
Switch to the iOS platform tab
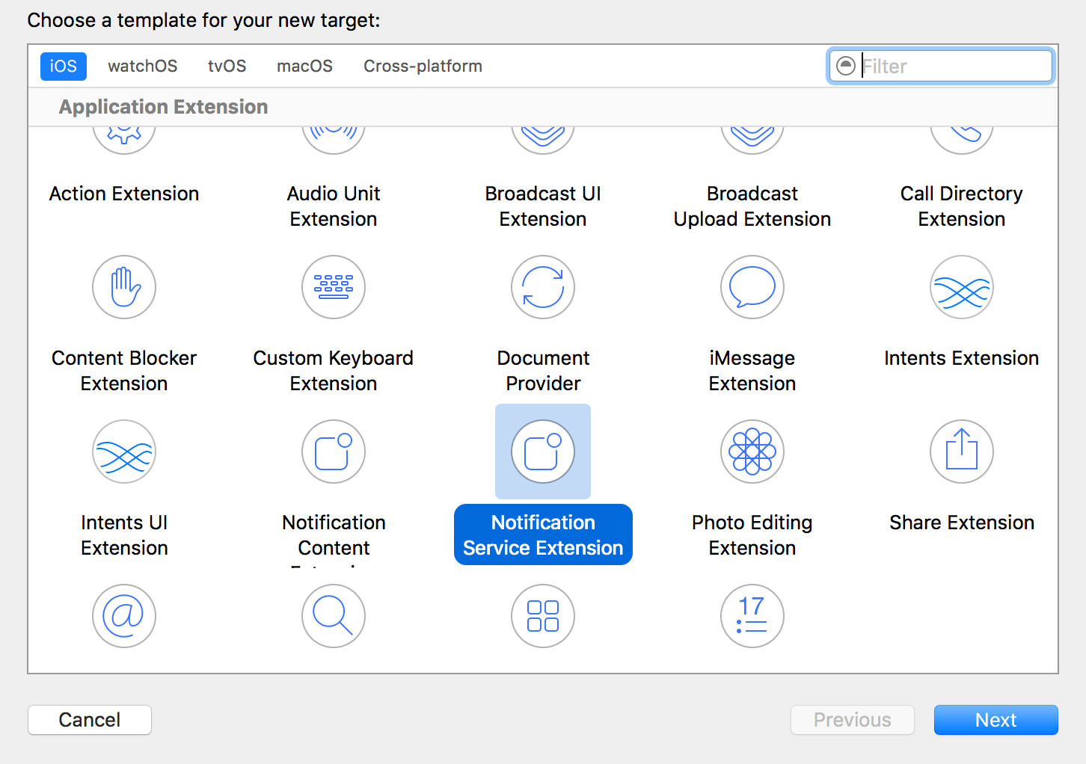coord(64,67)
